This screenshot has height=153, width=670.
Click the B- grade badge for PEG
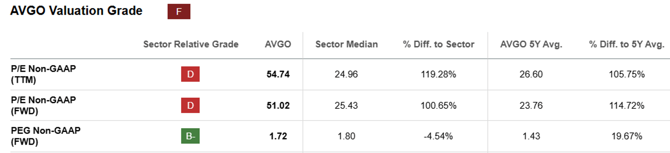tap(190, 136)
